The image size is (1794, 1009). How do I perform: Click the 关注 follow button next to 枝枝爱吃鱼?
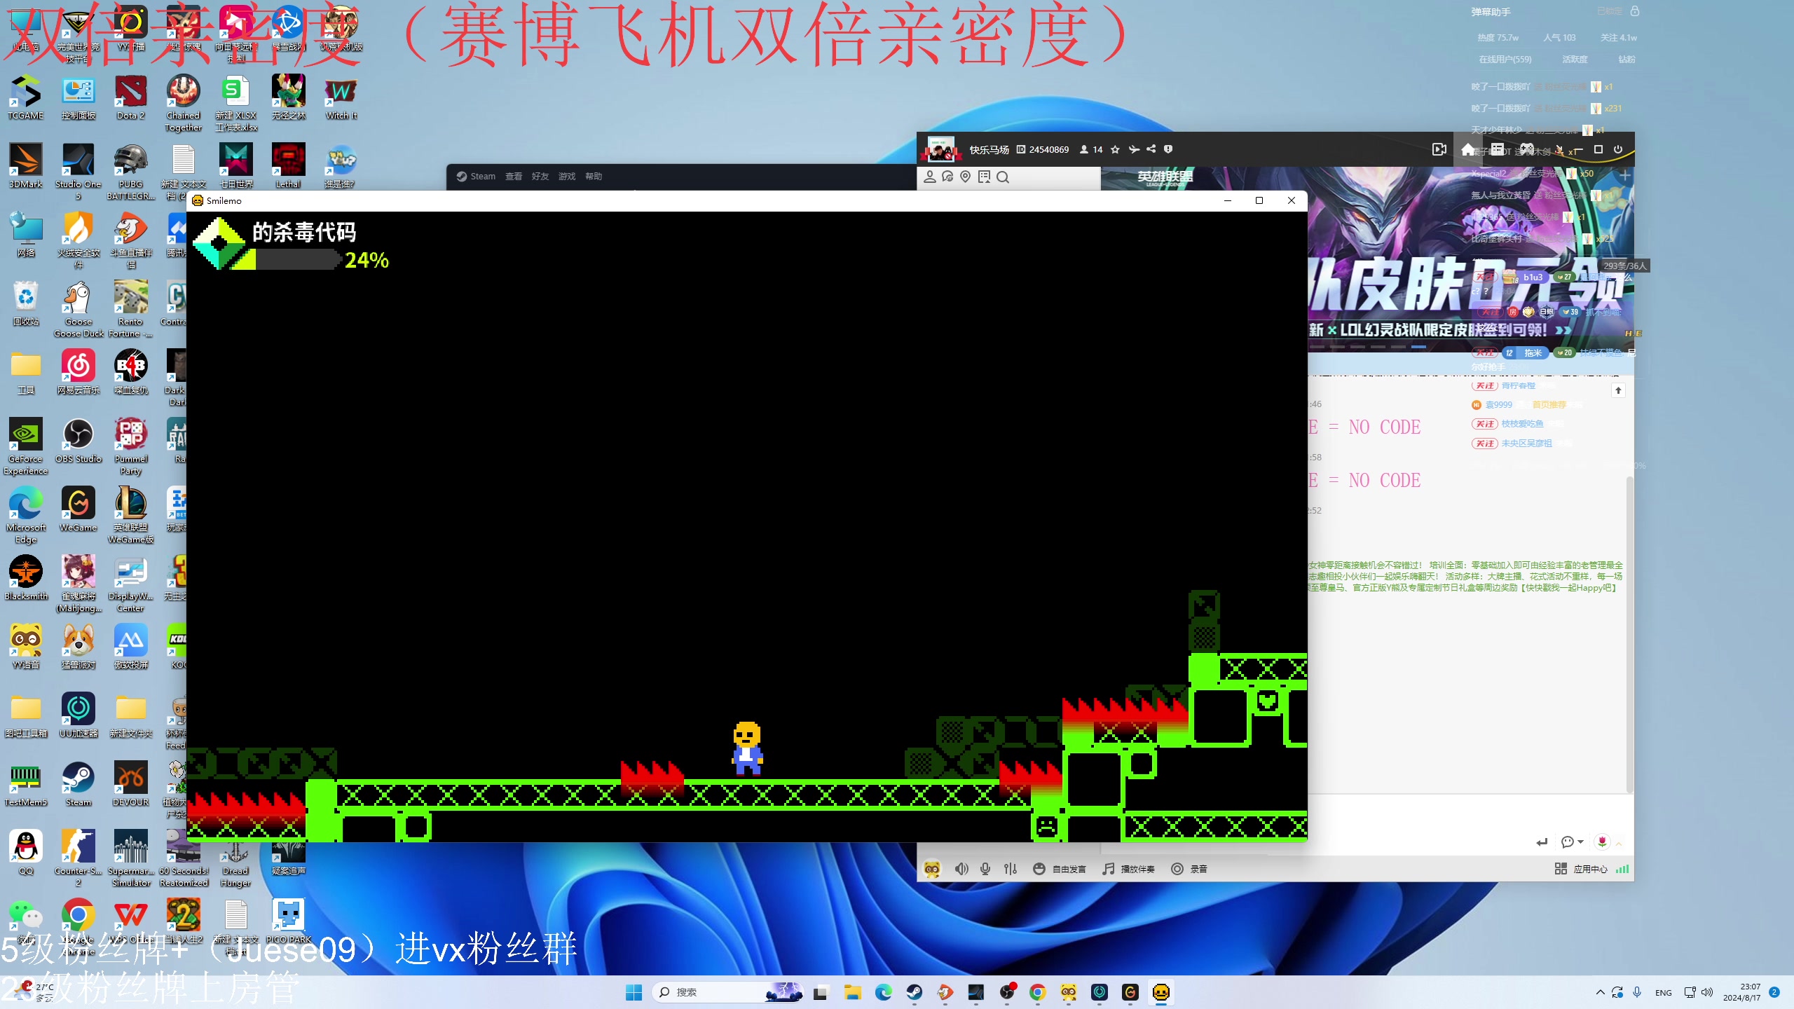point(1484,424)
